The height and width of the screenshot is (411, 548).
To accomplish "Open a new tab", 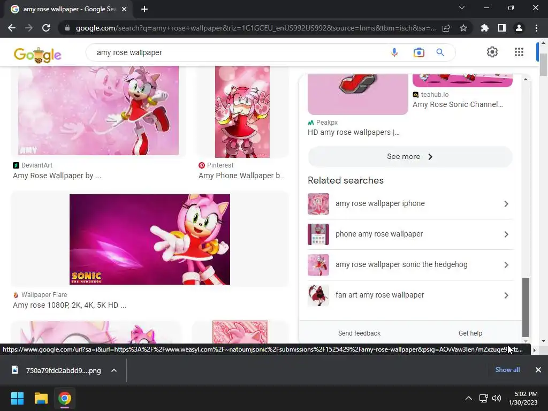I will [144, 9].
